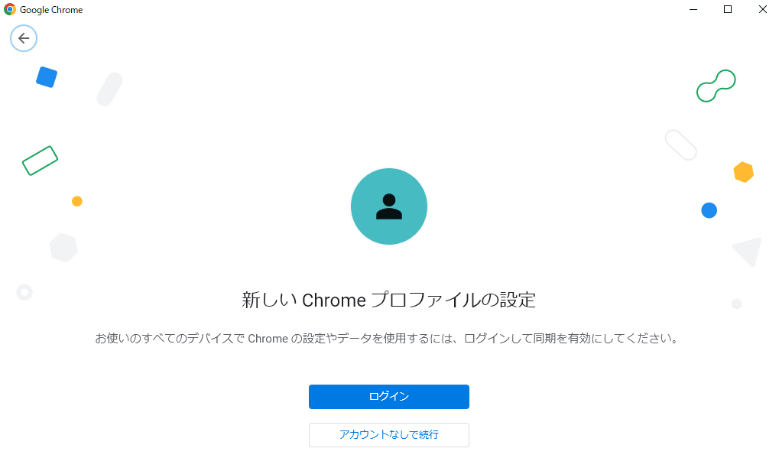
Task: Click the gray triangle shape
Action: 748,252
